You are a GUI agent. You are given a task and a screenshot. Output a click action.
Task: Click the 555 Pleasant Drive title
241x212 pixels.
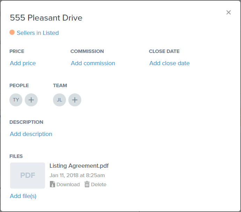tap(46, 18)
